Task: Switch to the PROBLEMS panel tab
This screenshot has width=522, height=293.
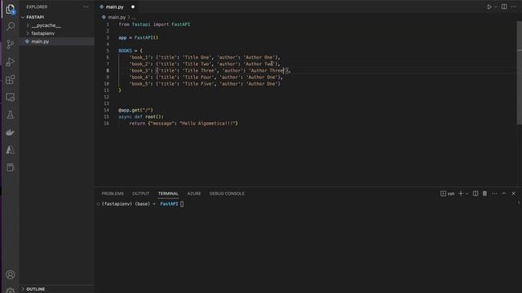Action: click(113, 194)
